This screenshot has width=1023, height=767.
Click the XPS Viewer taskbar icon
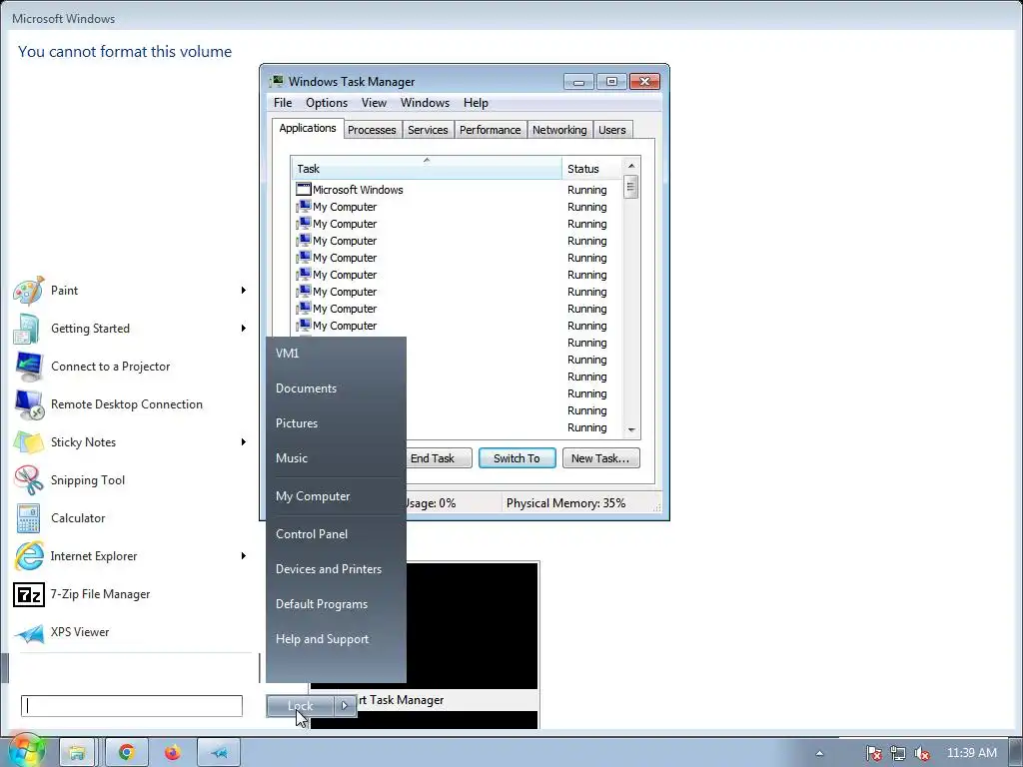click(x=219, y=753)
